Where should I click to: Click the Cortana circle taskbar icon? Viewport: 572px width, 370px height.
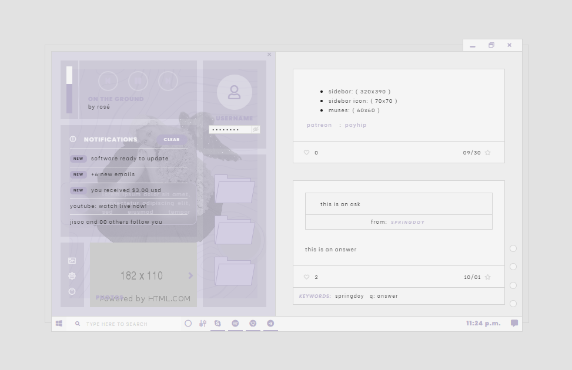pos(188,324)
